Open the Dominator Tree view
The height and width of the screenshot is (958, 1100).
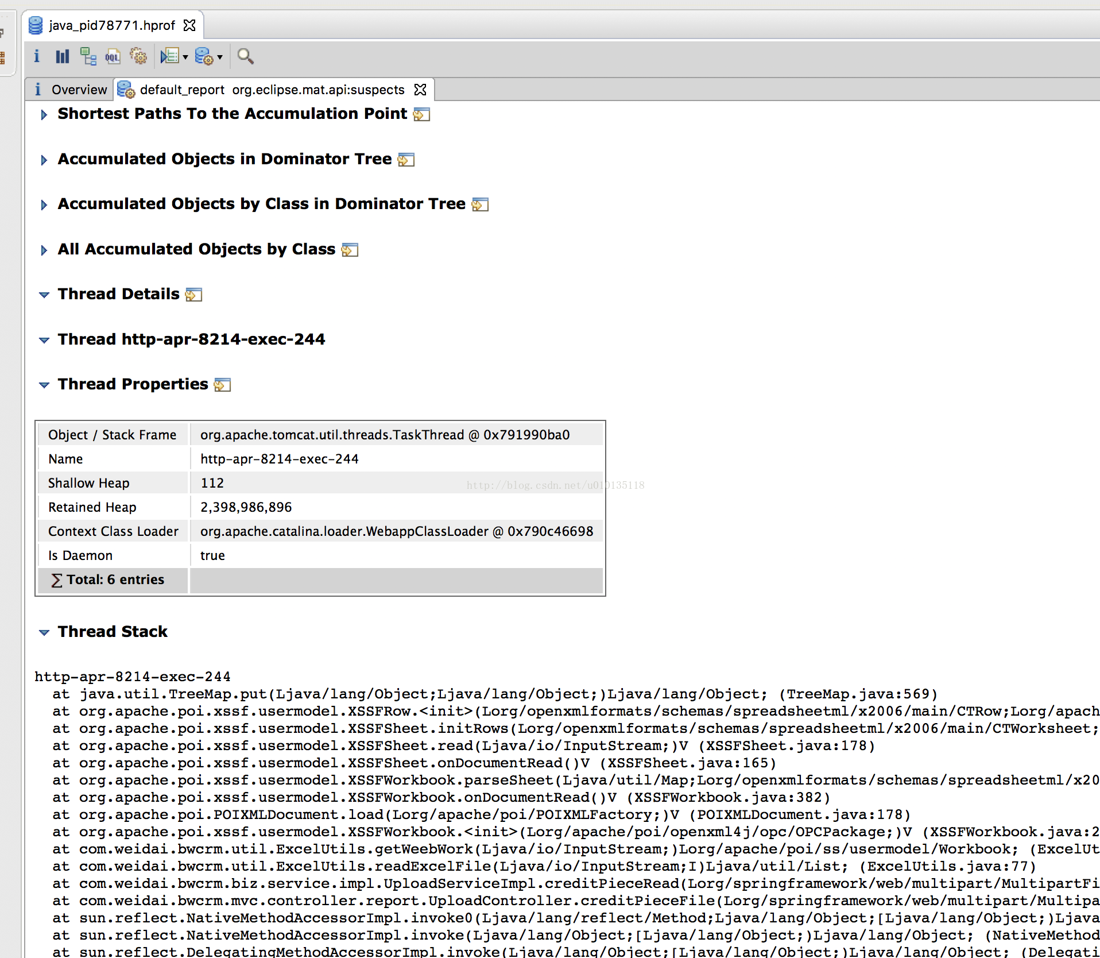[88, 56]
